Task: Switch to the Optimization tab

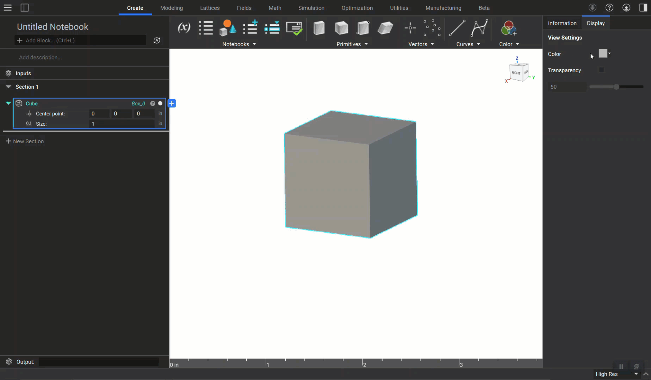Action: (x=357, y=8)
